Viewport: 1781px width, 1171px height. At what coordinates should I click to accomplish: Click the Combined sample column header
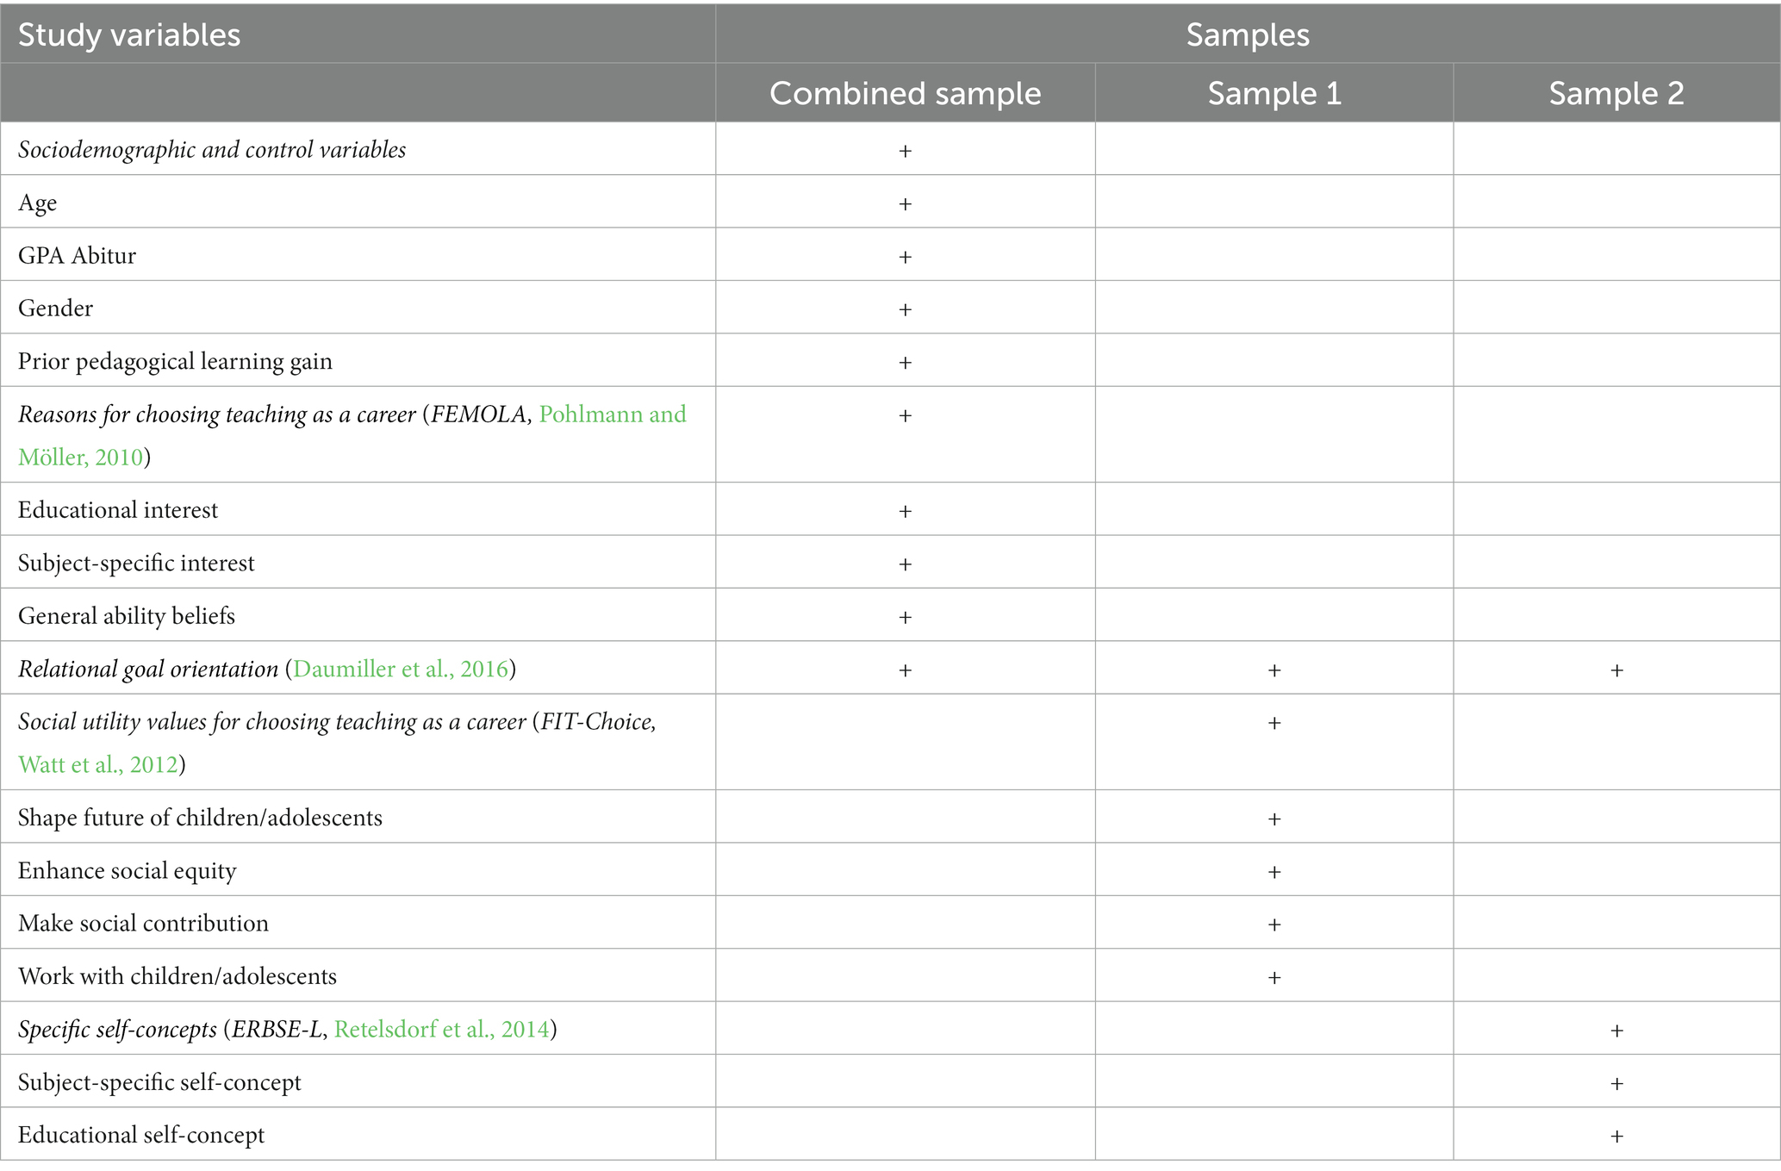(x=905, y=93)
